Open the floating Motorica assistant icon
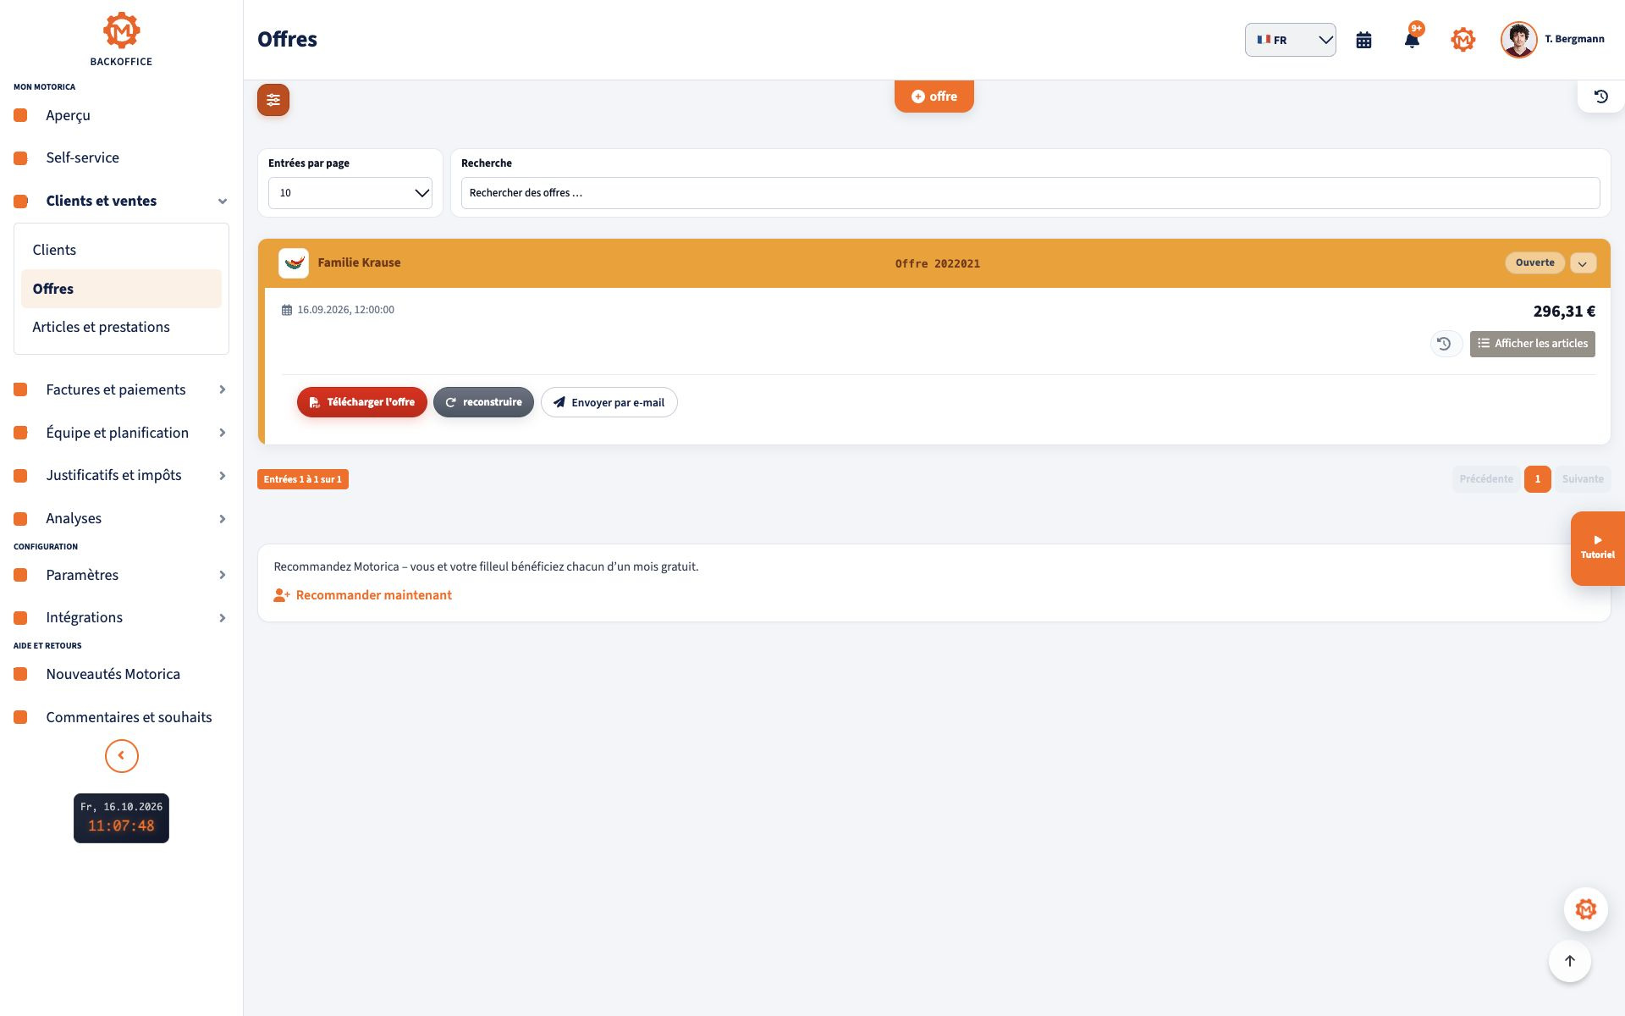 1586,909
